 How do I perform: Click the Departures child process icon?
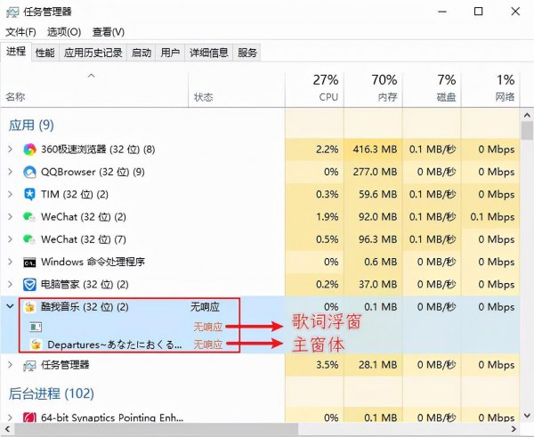point(36,344)
